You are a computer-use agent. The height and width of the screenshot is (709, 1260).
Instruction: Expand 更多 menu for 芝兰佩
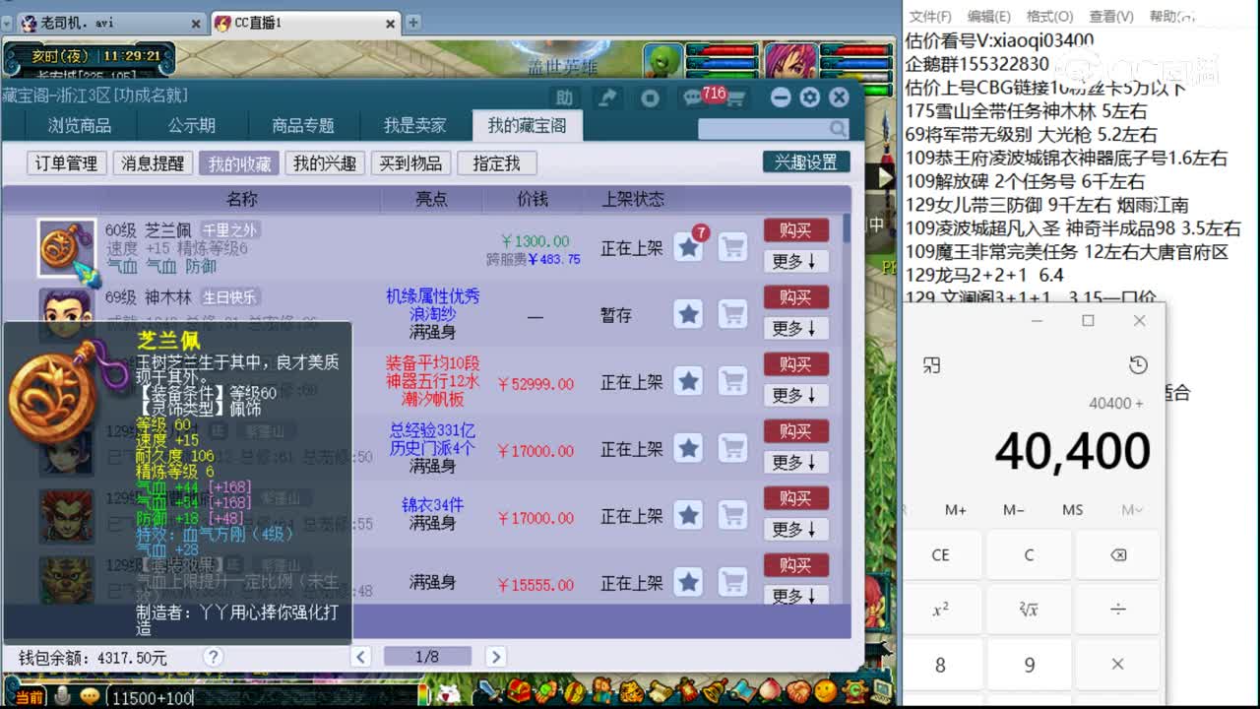click(795, 261)
